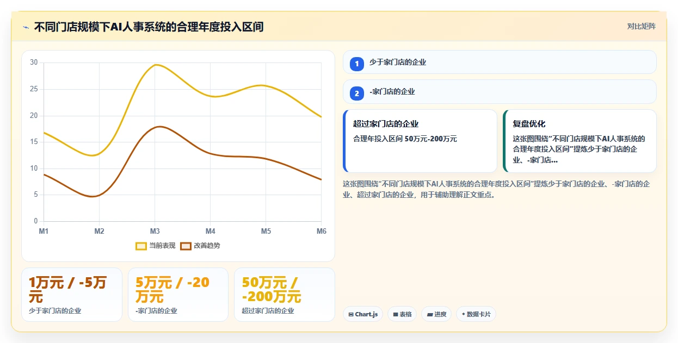Viewport: 678px width, 343px height.
Task: Open the -家门店的企业 list row
Action: (x=500, y=91)
